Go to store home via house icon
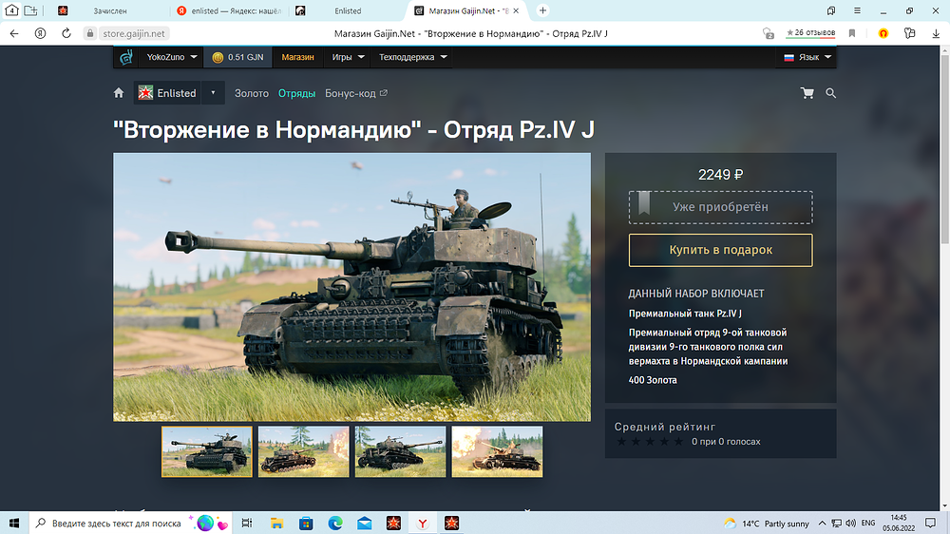Screen dimensions: 950x534 (119, 93)
